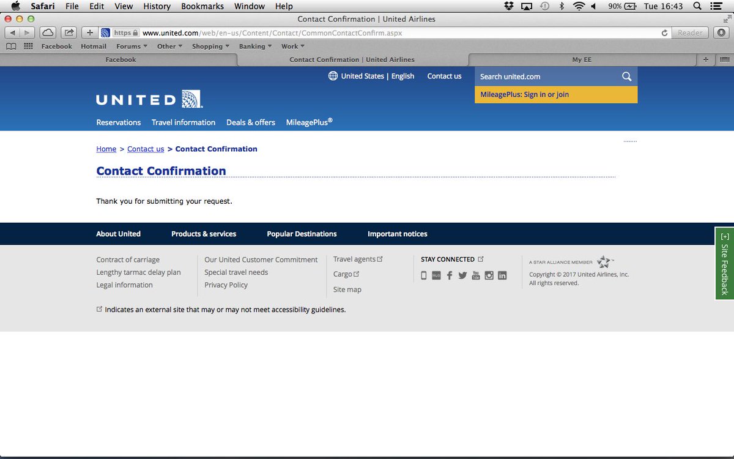
Task: Expand the Banking bookmarks folder
Action: click(x=255, y=47)
